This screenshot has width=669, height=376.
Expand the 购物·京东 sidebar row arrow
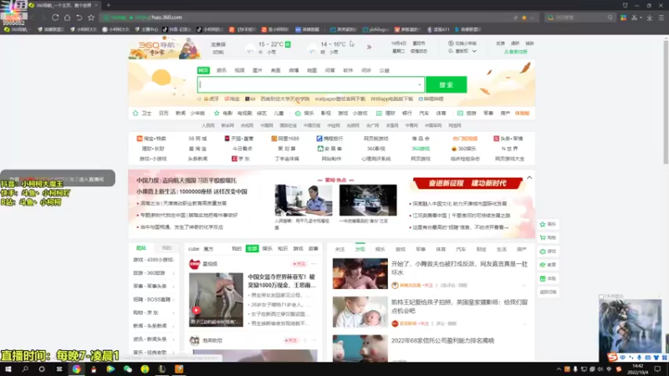coord(173,312)
